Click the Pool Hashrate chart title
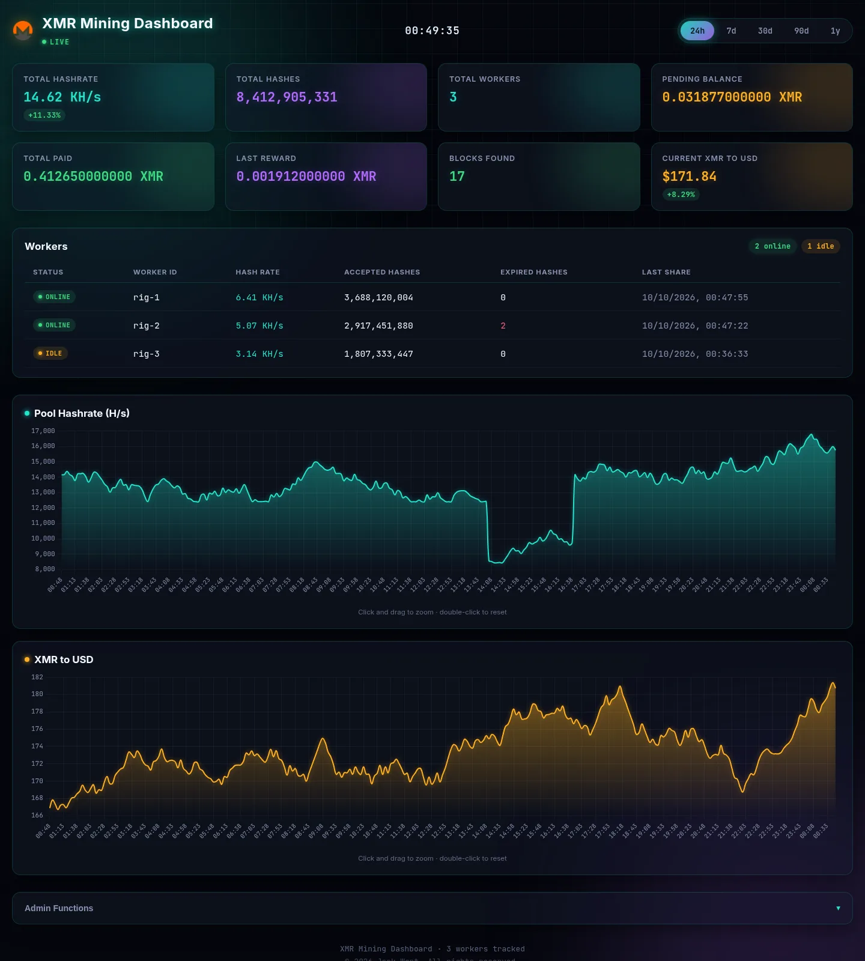Image resolution: width=865 pixels, height=961 pixels. (x=82, y=413)
